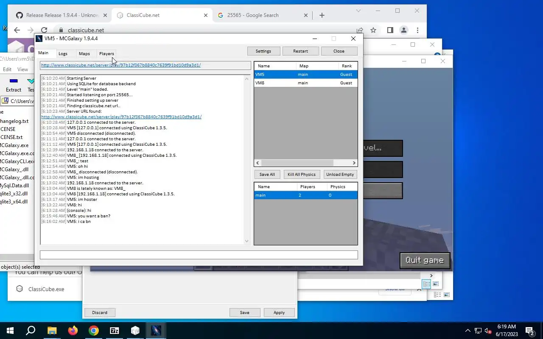
Task: Open a new Chrome tab
Action: click(322, 15)
